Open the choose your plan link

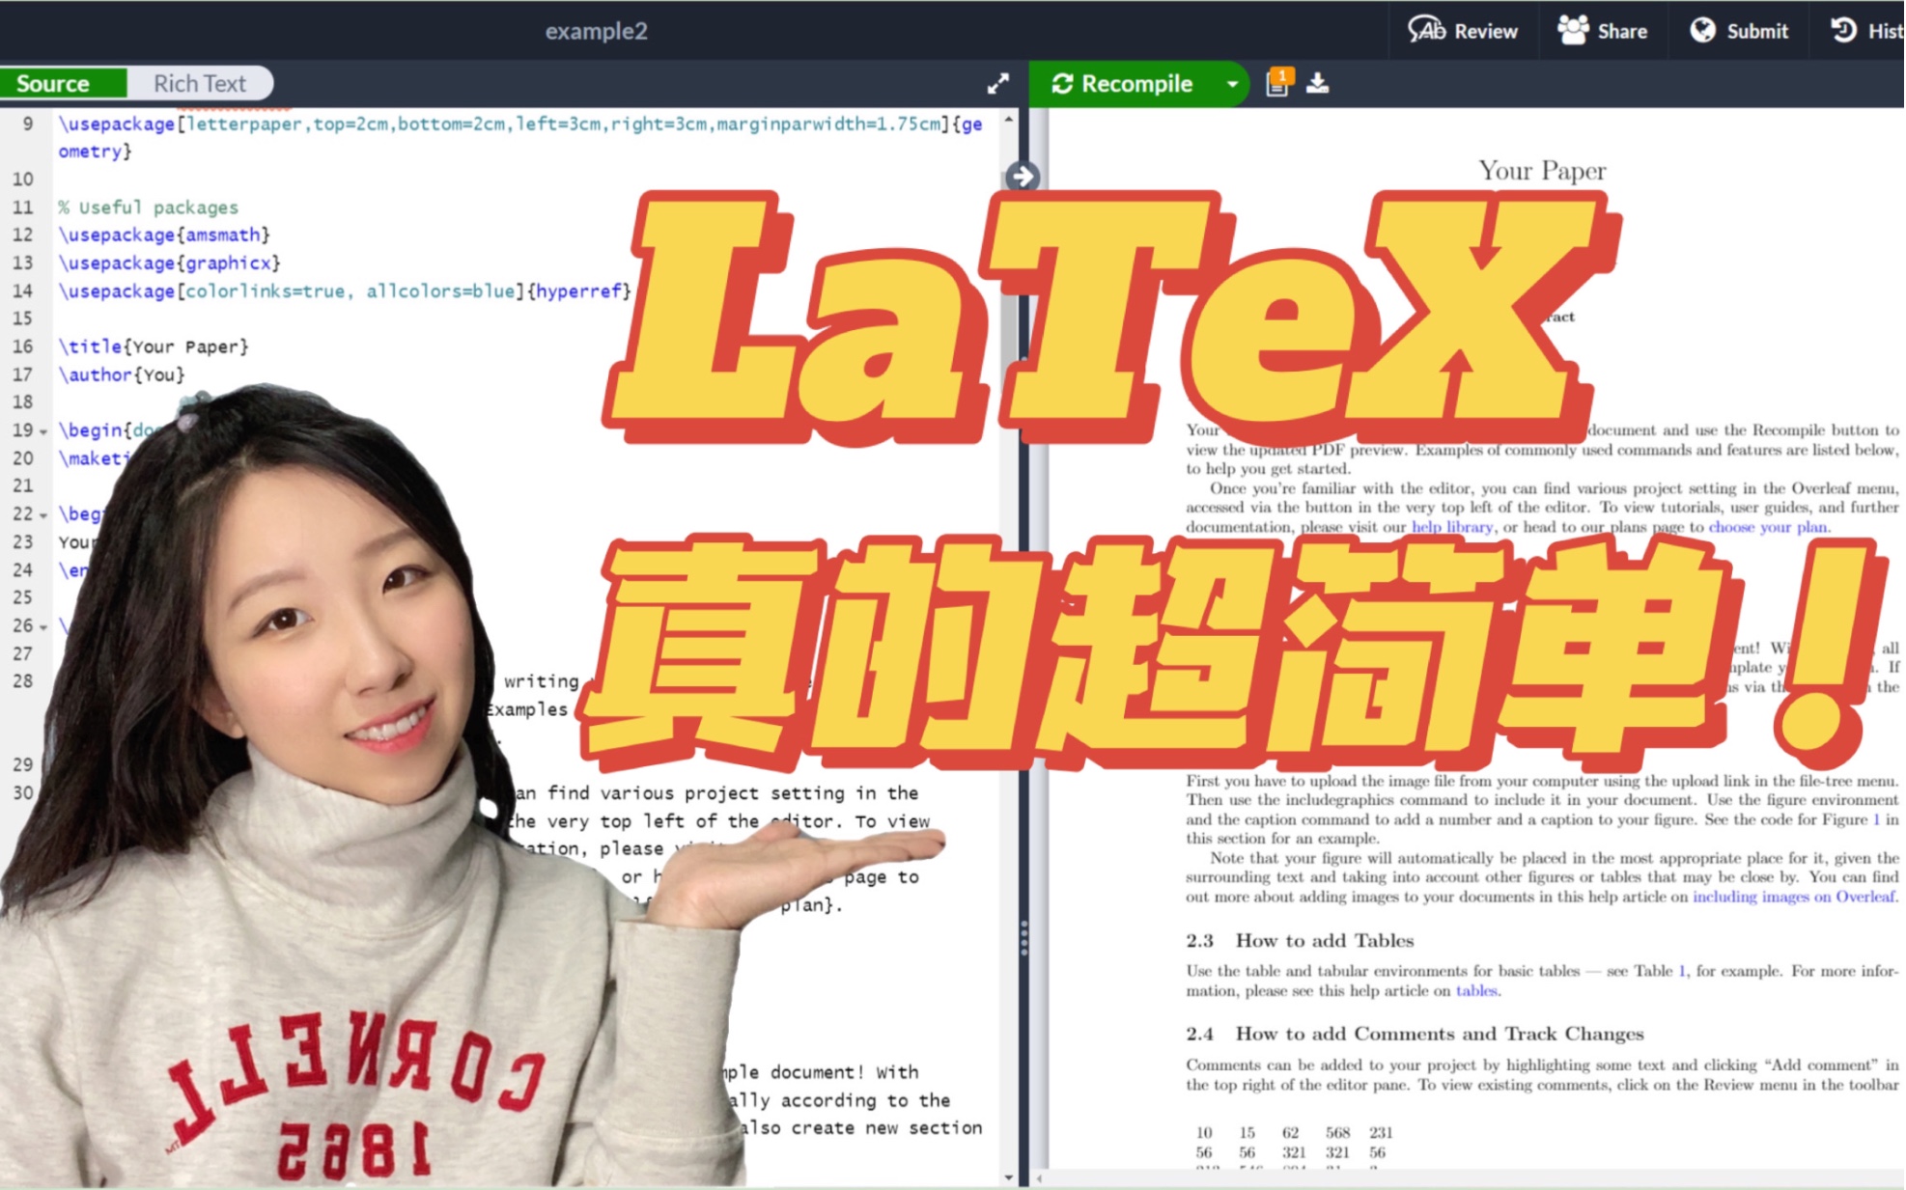tap(1767, 527)
